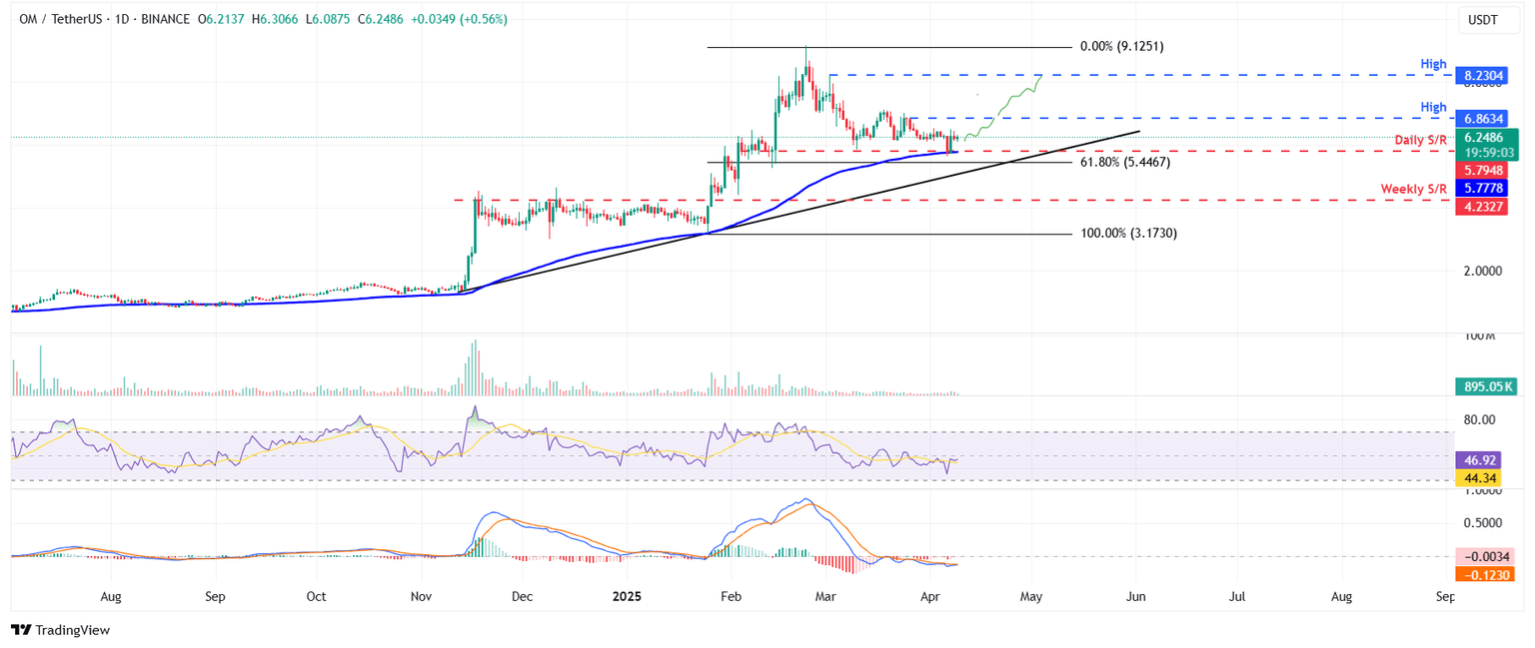Click the Apr label on the time axis

click(x=930, y=596)
